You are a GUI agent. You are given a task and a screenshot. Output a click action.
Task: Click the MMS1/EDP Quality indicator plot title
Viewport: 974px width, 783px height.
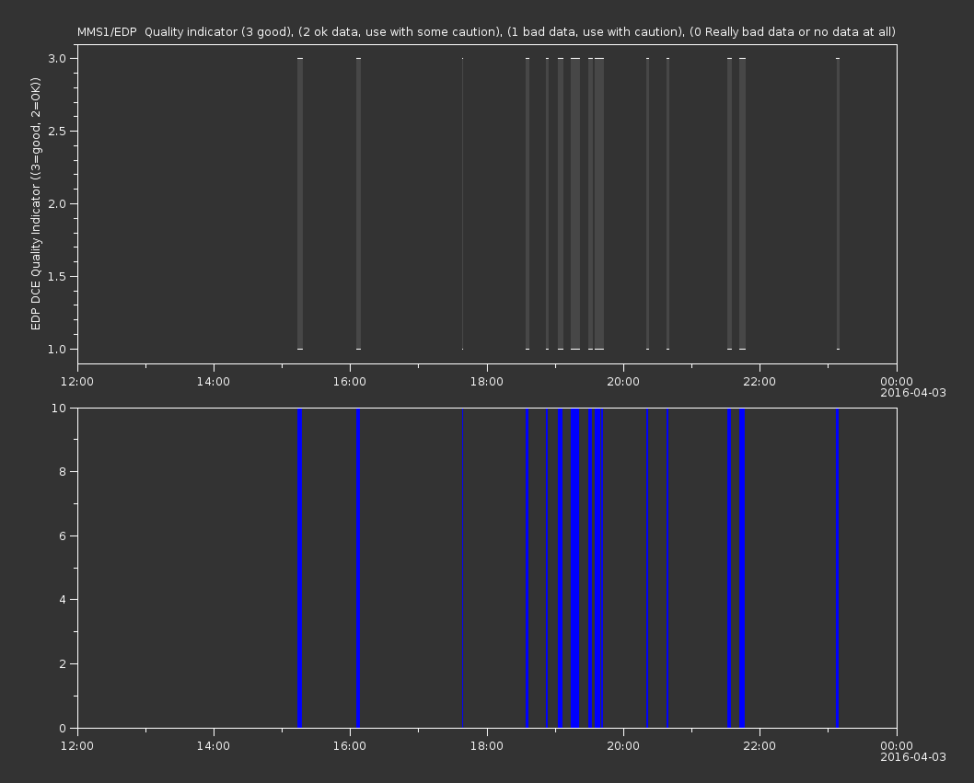click(x=486, y=32)
